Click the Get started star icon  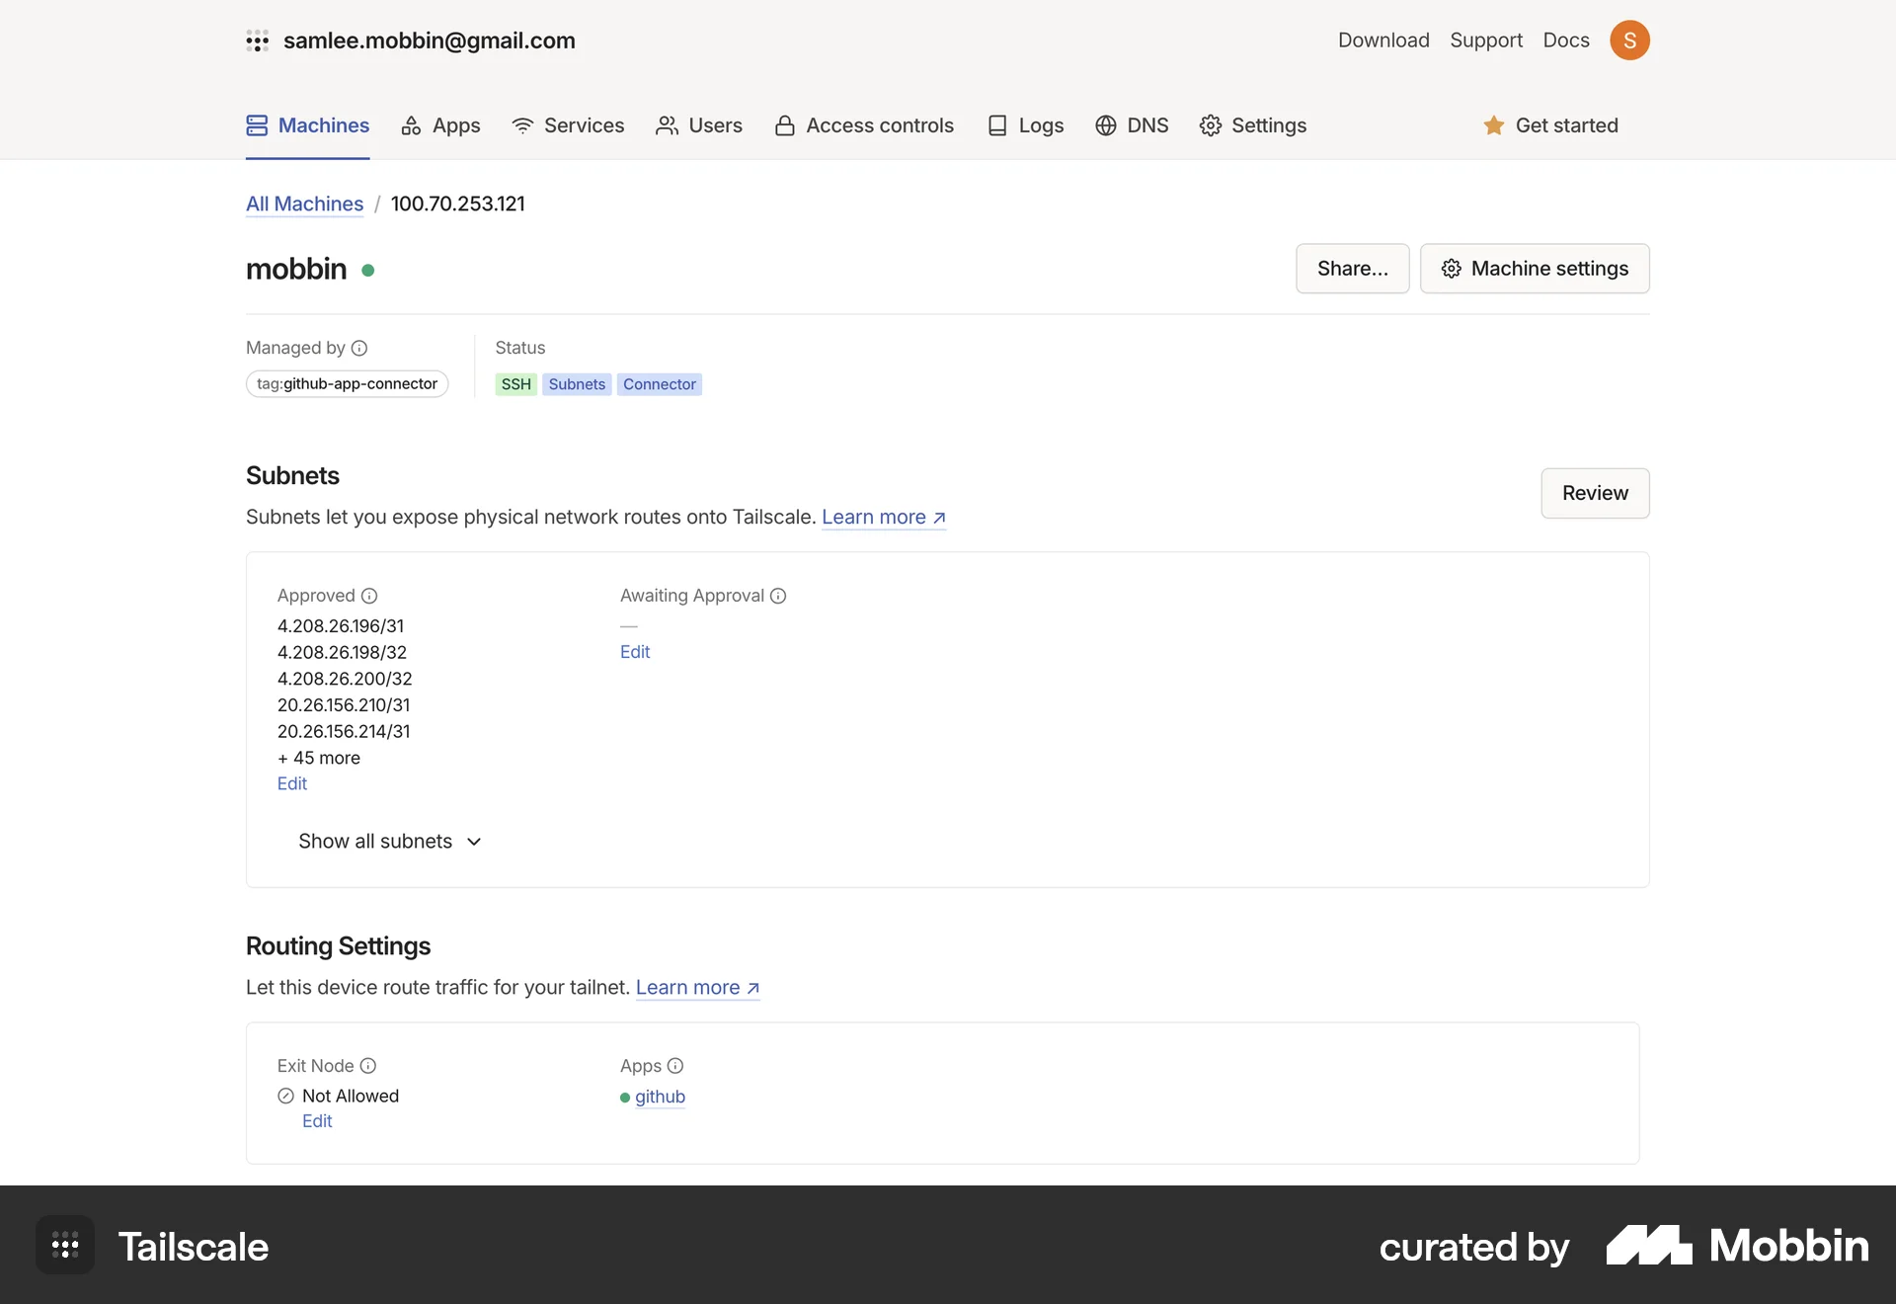(1493, 125)
